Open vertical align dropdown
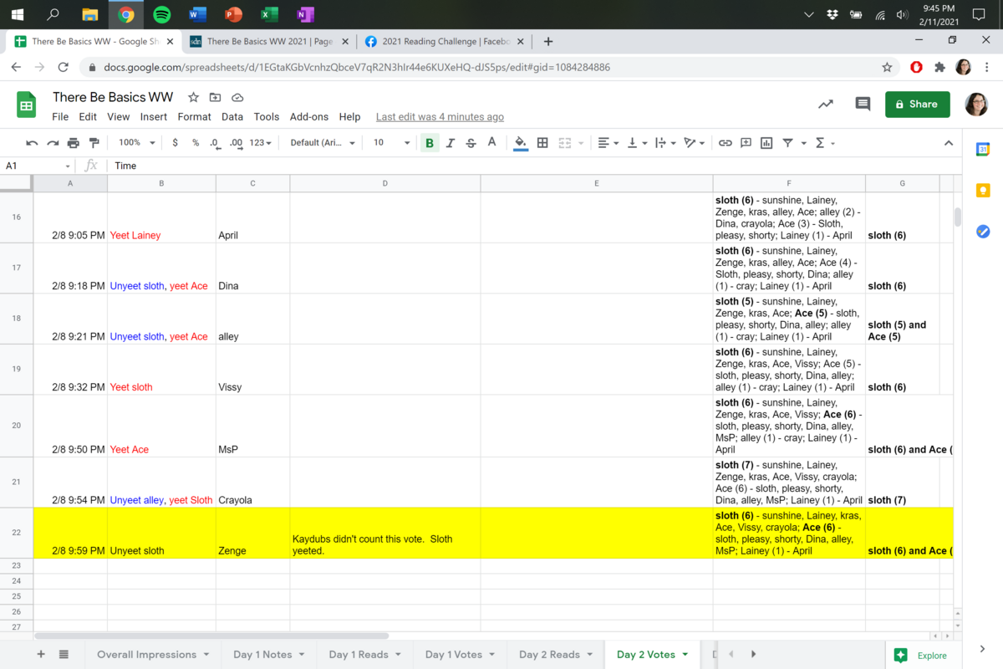The image size is (1003, 669). tap(636, 143)
